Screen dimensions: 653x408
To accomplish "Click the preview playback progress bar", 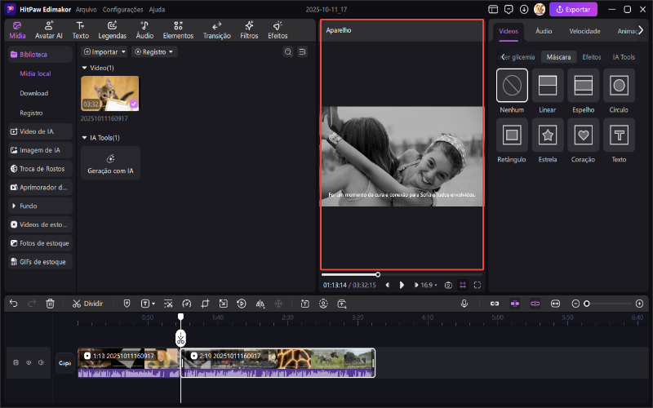I will pyautogui.click(x=402, y=274).
